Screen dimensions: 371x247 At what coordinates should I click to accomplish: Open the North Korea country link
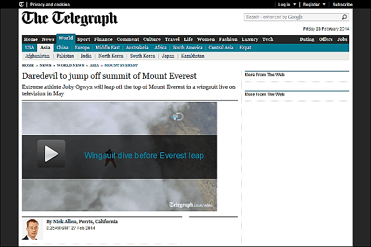tap(111, 56)
